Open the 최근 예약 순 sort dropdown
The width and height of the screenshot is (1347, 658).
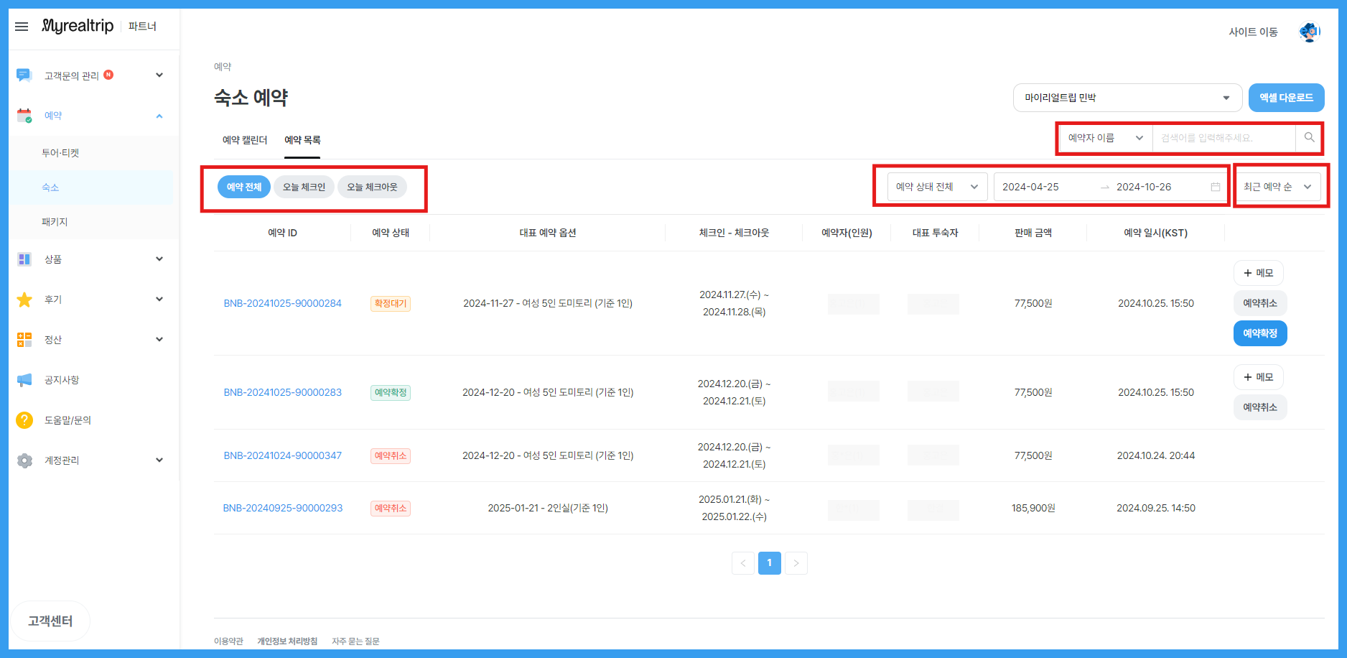tap(1277, 187)
